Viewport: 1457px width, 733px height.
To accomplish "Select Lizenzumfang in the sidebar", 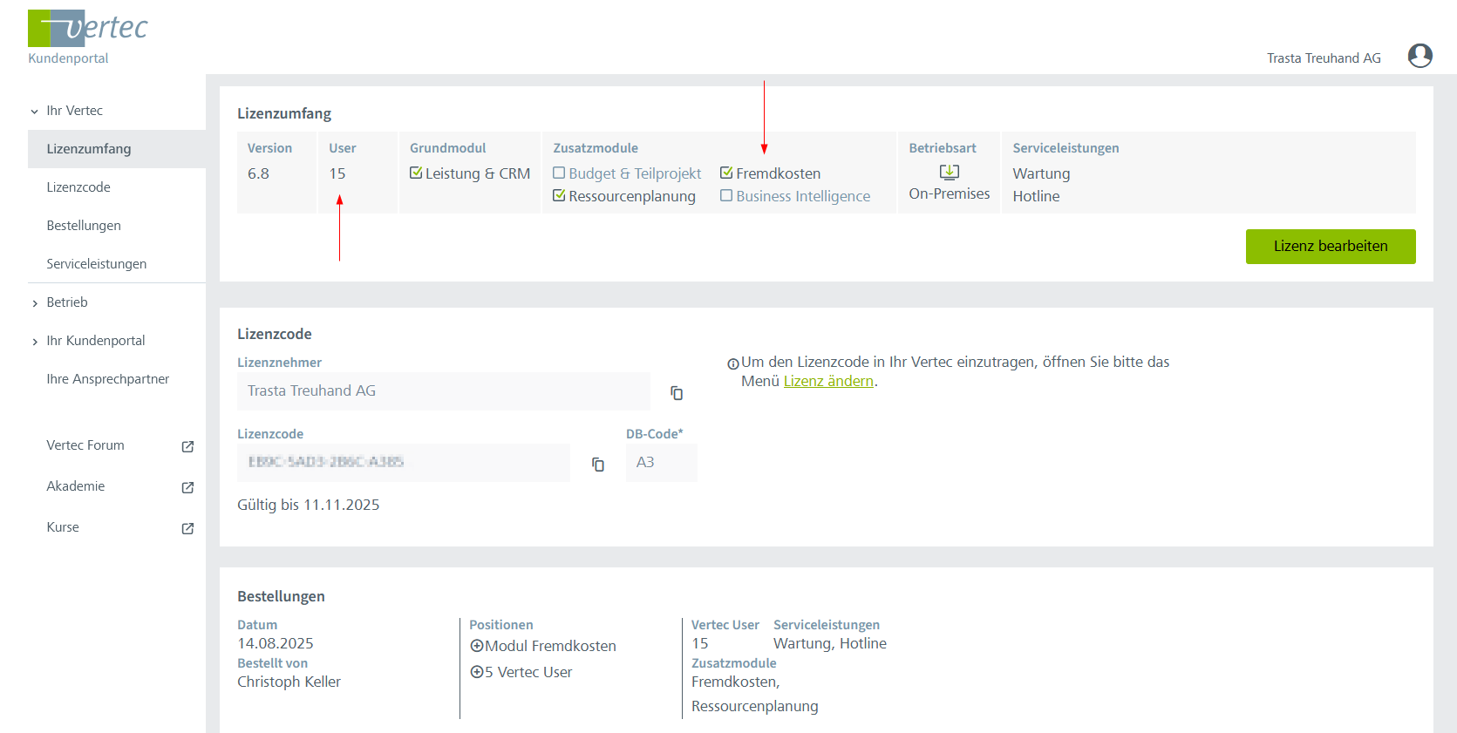I will pos(117,149).
